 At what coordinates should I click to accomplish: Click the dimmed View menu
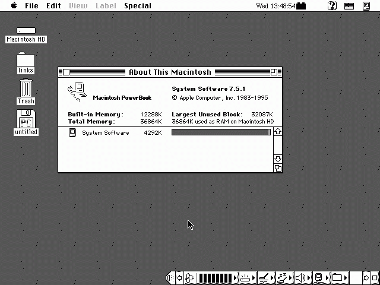pos(78,6)
